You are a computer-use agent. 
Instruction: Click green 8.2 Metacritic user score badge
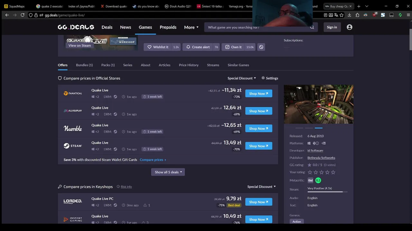318,180
